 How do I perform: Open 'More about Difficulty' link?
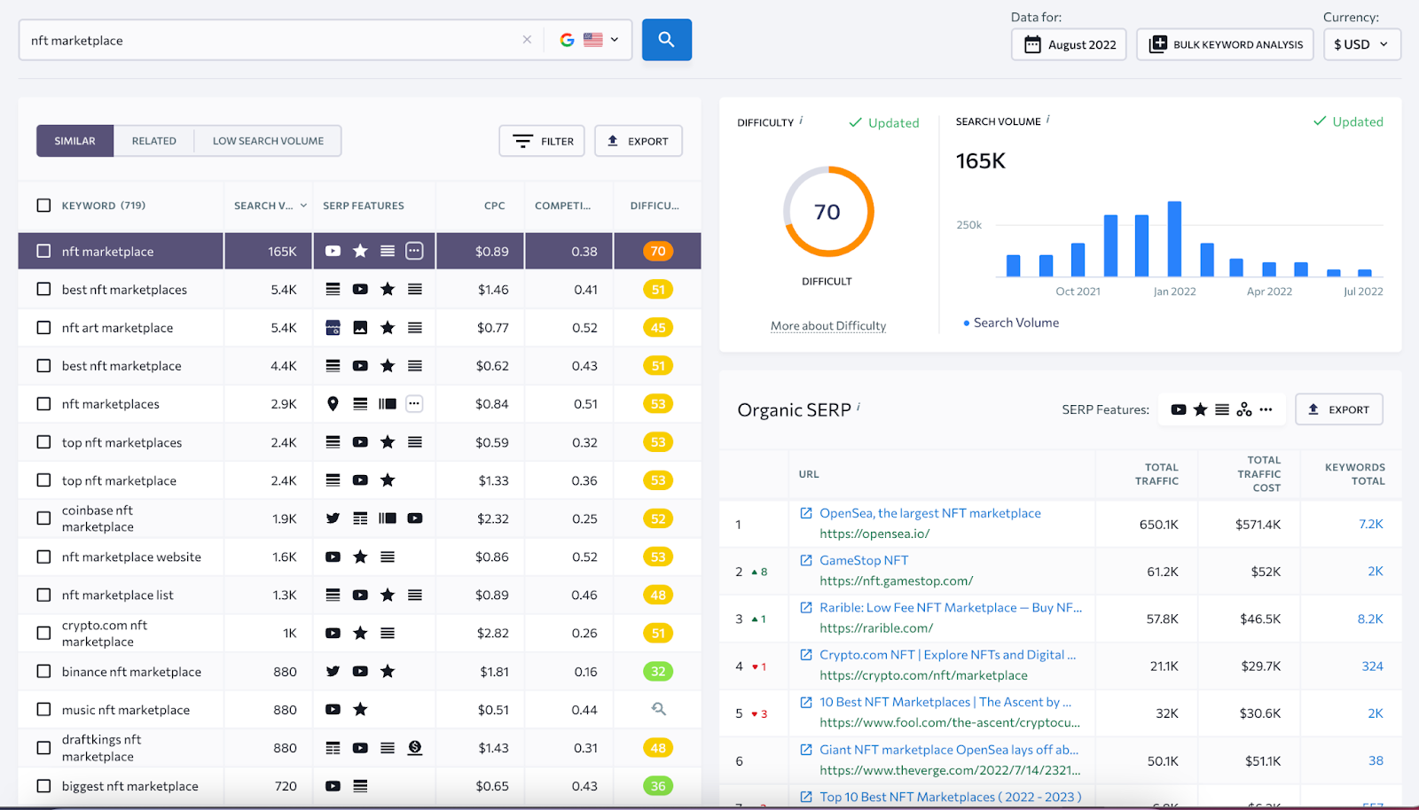828,326
